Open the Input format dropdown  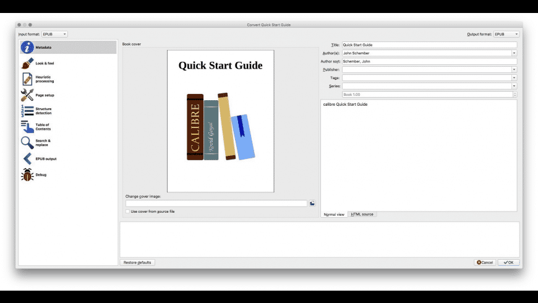pyautogui.click(x=54, y=34)
